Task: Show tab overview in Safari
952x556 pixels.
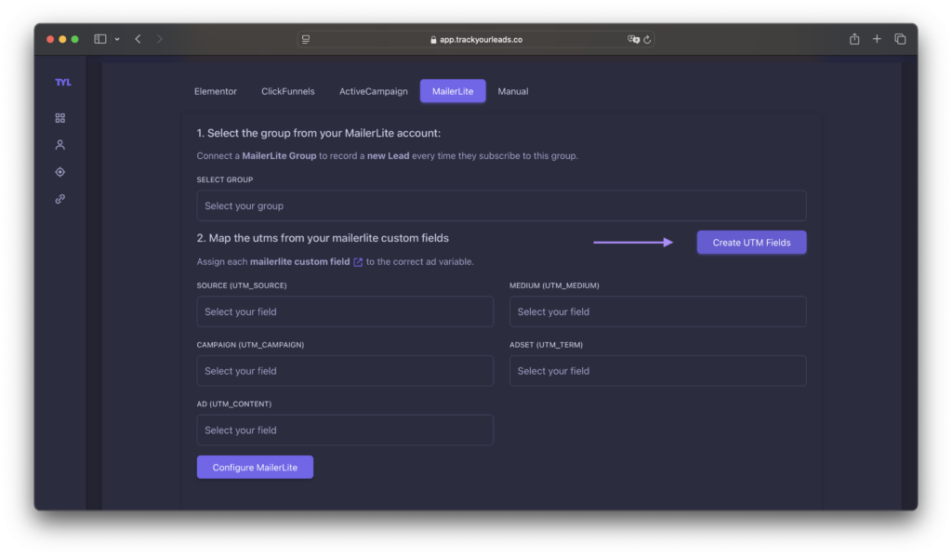Action: (x=900, y=39)
